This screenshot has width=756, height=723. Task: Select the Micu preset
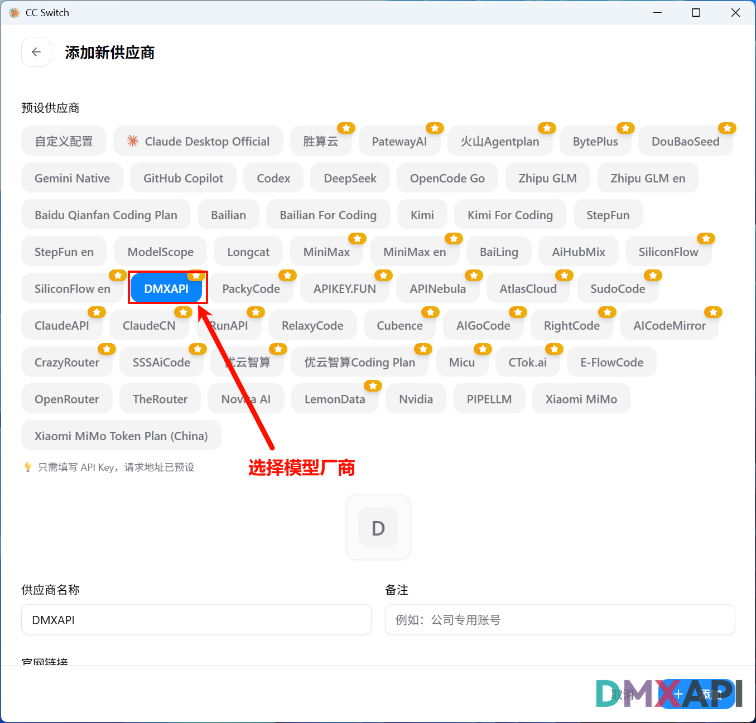pos(462,362)
